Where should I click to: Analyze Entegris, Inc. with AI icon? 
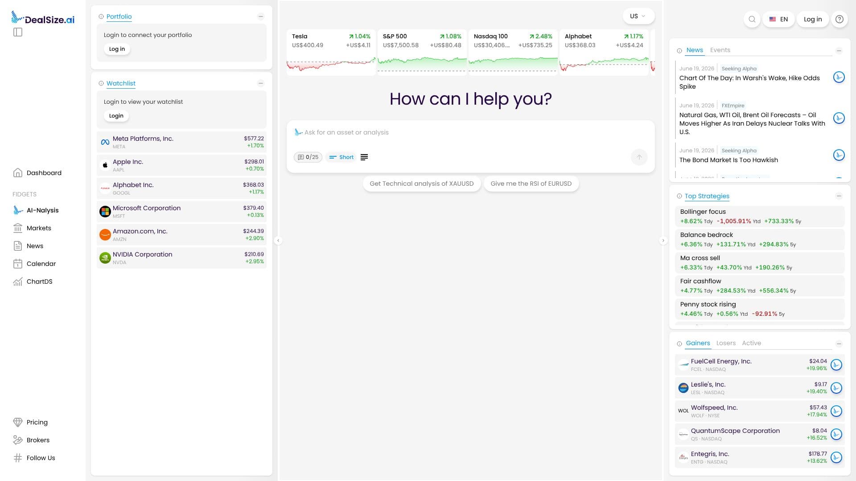pos(836,457)
